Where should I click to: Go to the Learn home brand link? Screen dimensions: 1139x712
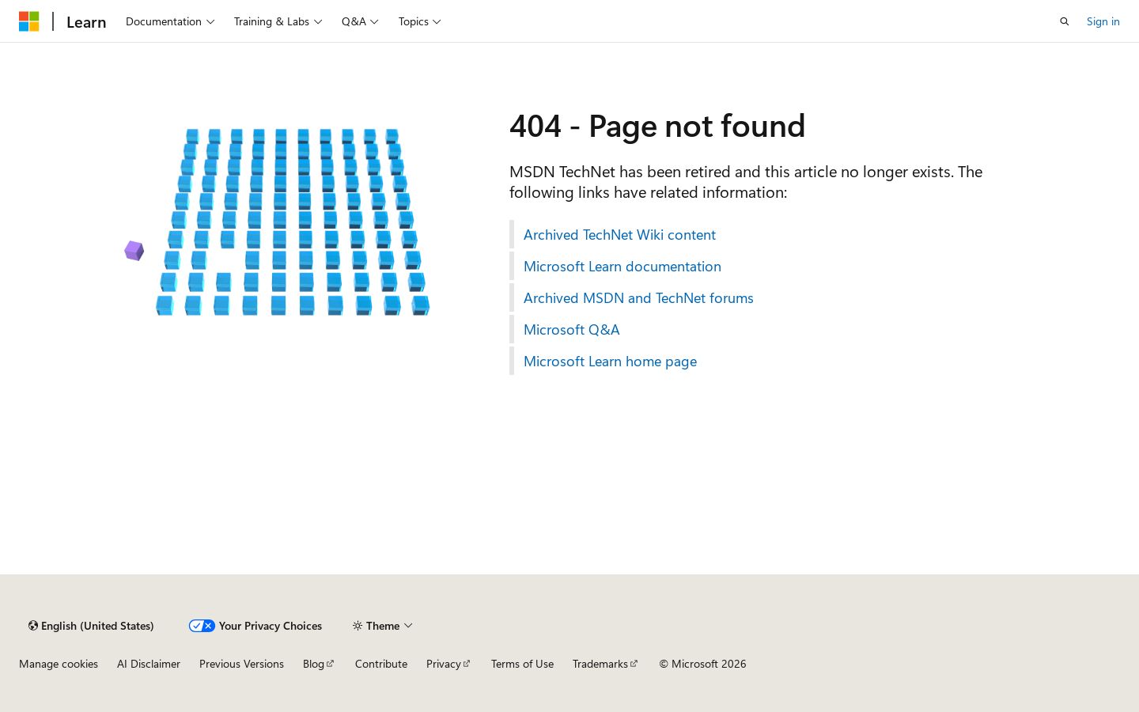click(x=86, y=22)
